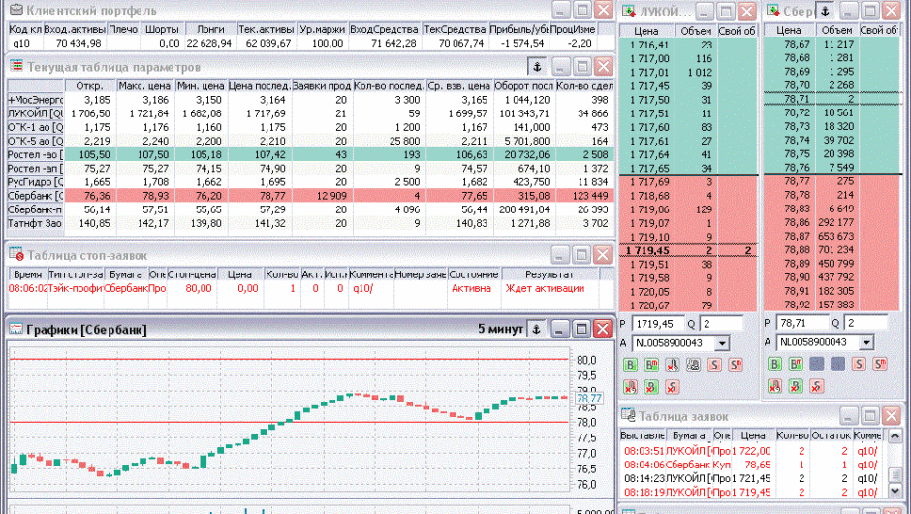This screenshot has height=514, width=911.
Task: Click green B buy button in Сбербанк order book
Action: 774,365
